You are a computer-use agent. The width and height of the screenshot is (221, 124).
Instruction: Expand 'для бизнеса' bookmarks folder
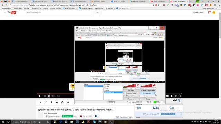(7, 8)
